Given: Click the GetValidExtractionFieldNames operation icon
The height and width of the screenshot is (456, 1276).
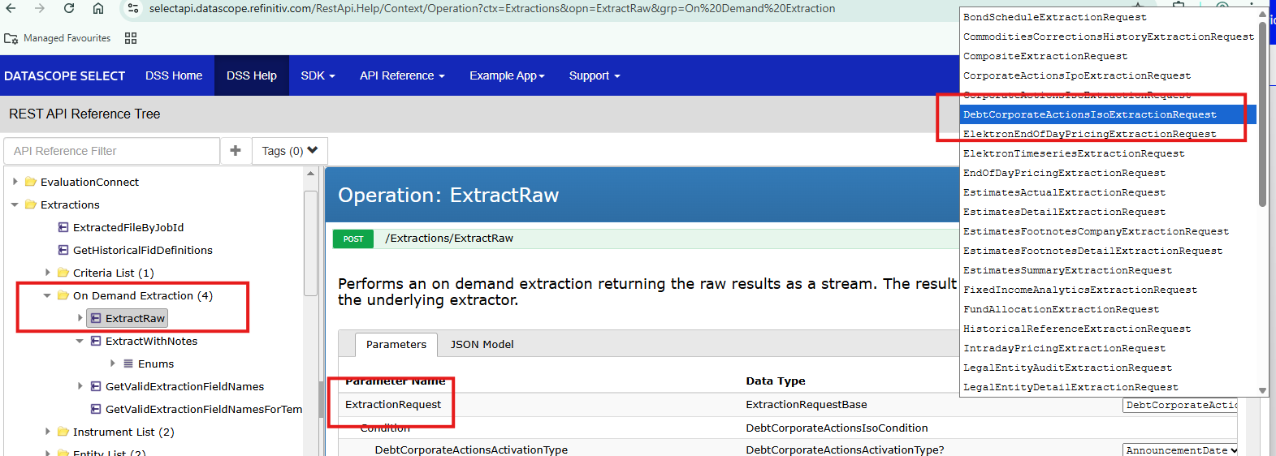Looking at the screenshot, I should pyautogui.click(x=96, y=386).
